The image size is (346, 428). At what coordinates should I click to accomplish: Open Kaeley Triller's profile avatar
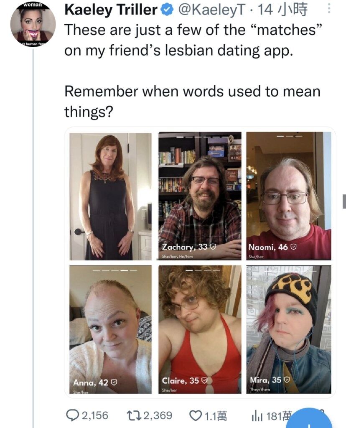coord(33,25)
